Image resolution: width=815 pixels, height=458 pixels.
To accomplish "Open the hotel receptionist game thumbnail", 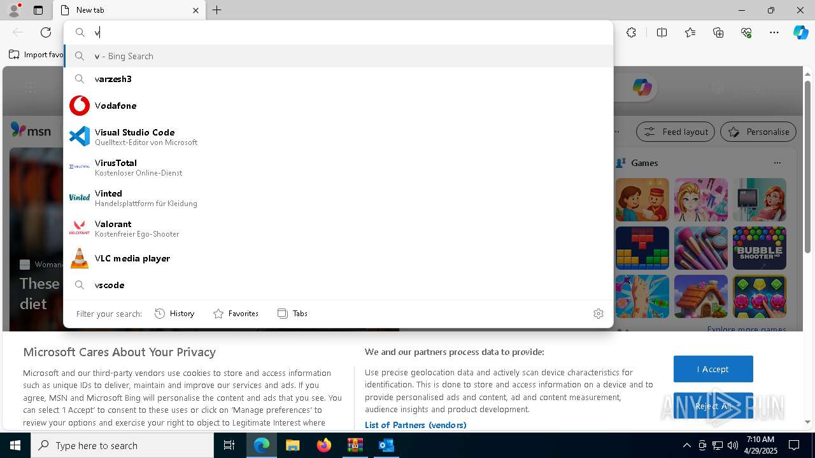I will (642, 200).
